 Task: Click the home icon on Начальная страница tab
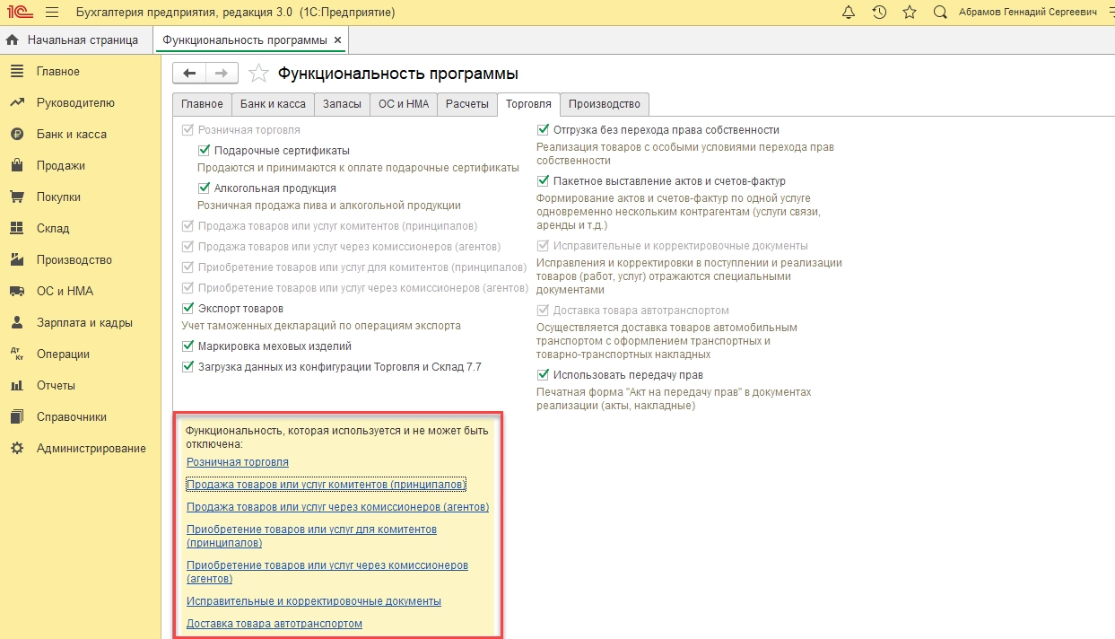(13, 40)
